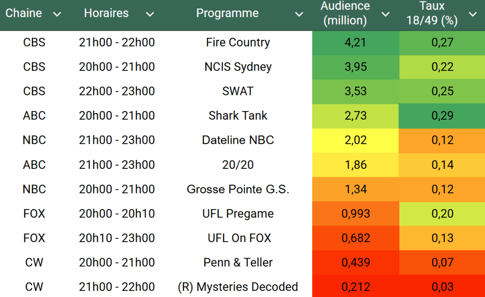Select the Shark Tank programme cell
This screenshot has height=297, width=485.
[238, 116]
